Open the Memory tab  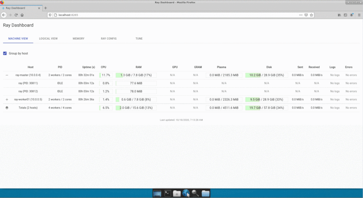pyautogui.click(x=79, y=38)
